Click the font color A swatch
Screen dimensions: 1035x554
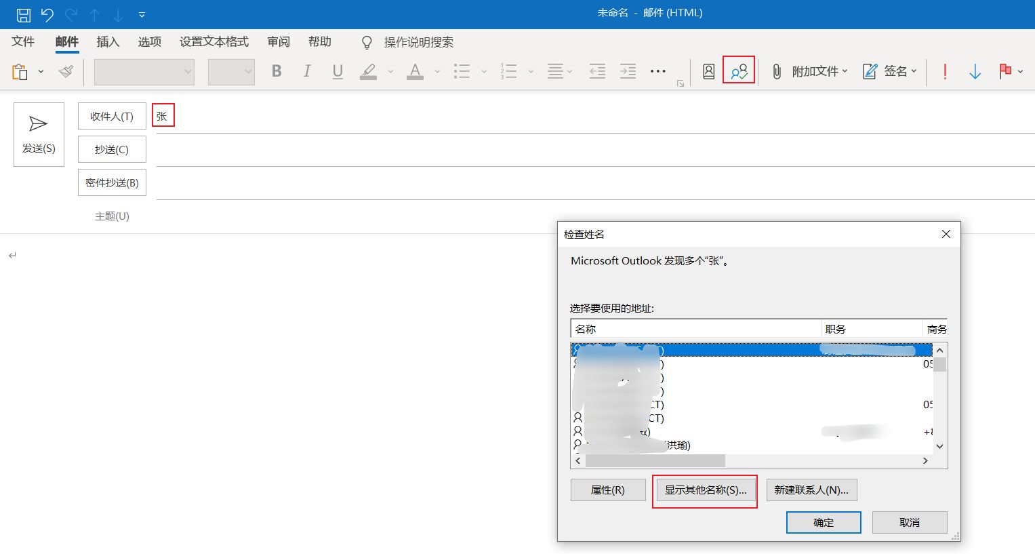(x=415, y=71)
